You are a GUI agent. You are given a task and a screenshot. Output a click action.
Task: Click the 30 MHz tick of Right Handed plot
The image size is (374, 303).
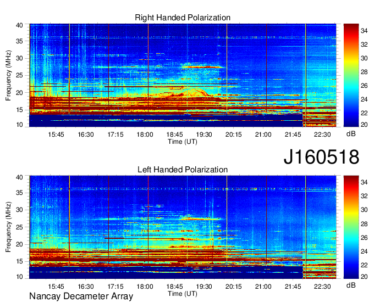tap(19, 58)
